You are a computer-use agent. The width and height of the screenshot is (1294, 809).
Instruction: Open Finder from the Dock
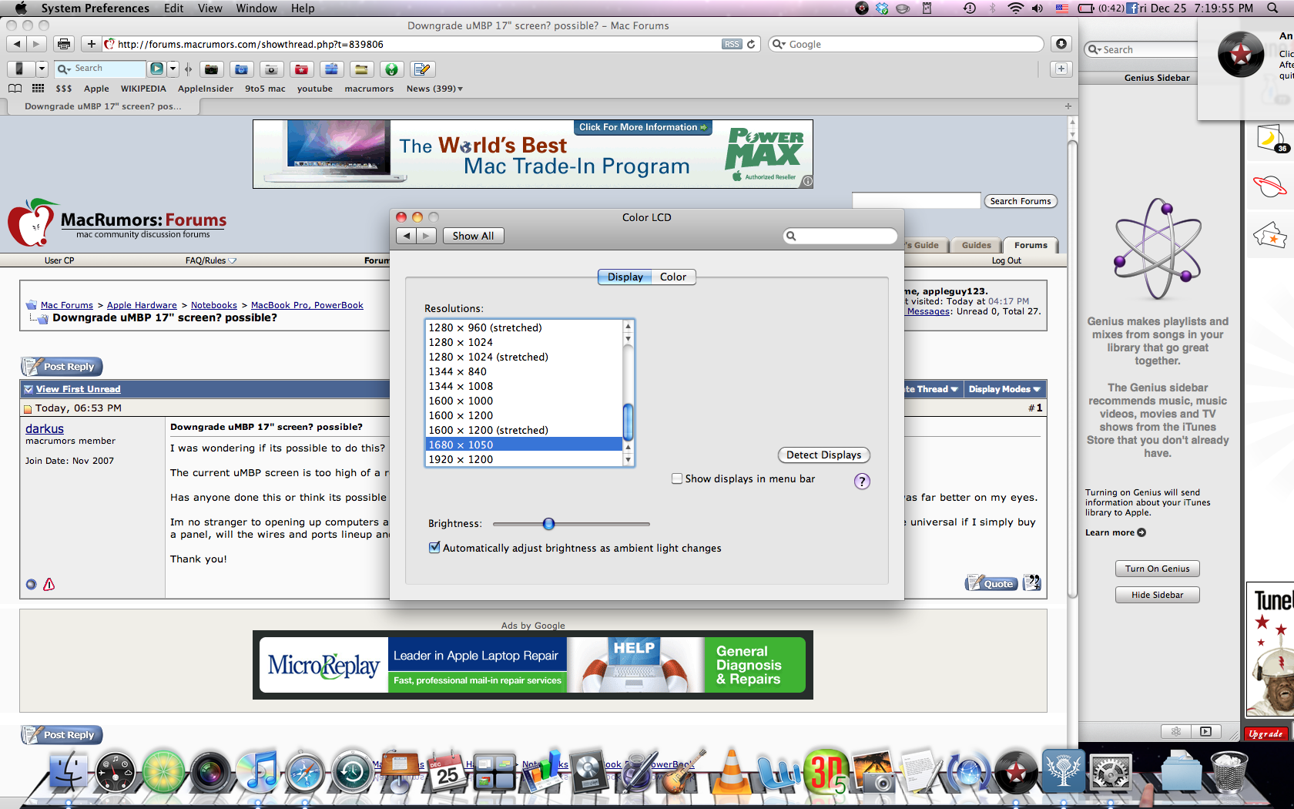click(69, 770)
